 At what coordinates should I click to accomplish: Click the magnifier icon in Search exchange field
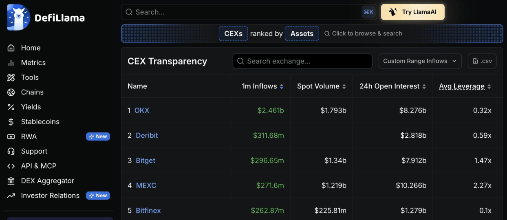click(240, 61)
